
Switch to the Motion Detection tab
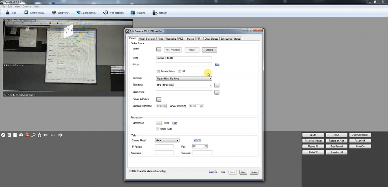(147, 39)
